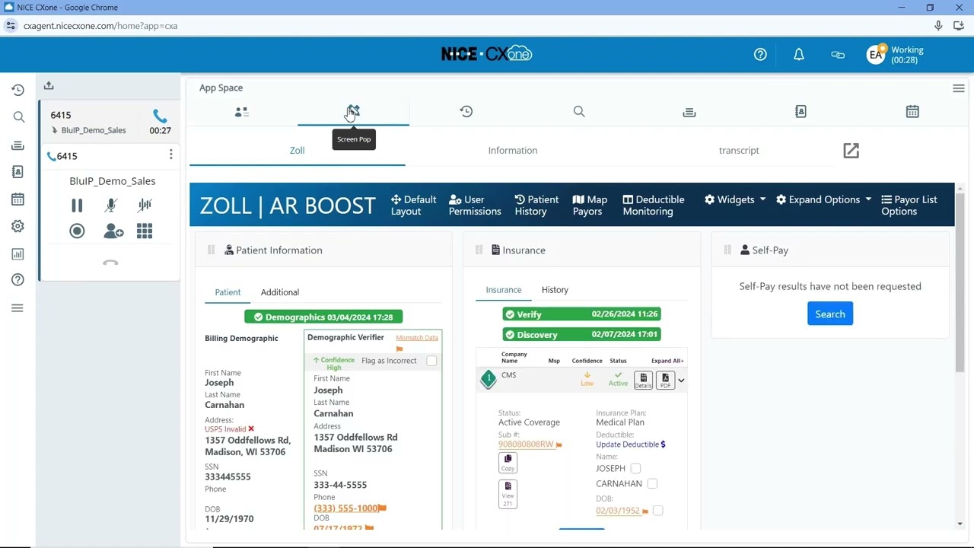
Task: Click the upload icon above the call card
Action: pyautogui.click(x=49, y=86)
